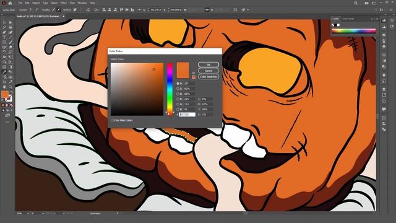The height and width of the screenshot is (223, 396).
Task: Click the saturation-brightness color field
Action: pos(137,89)
